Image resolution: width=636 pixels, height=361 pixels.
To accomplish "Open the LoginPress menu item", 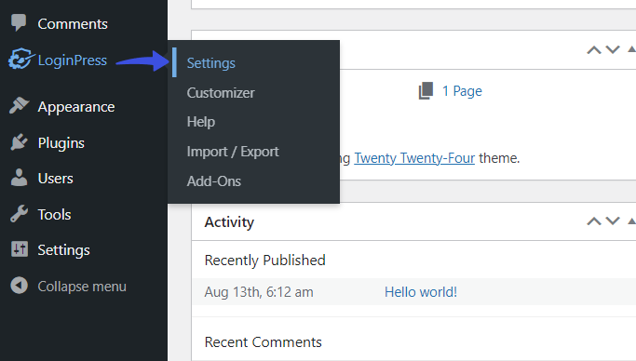I will tap(73, 60).
